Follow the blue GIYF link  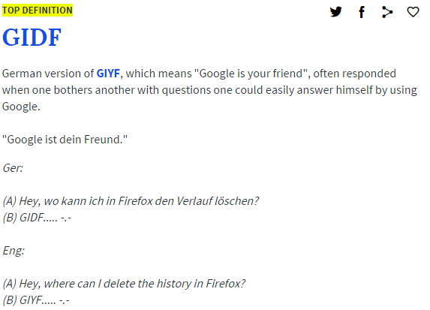(108, 74)
